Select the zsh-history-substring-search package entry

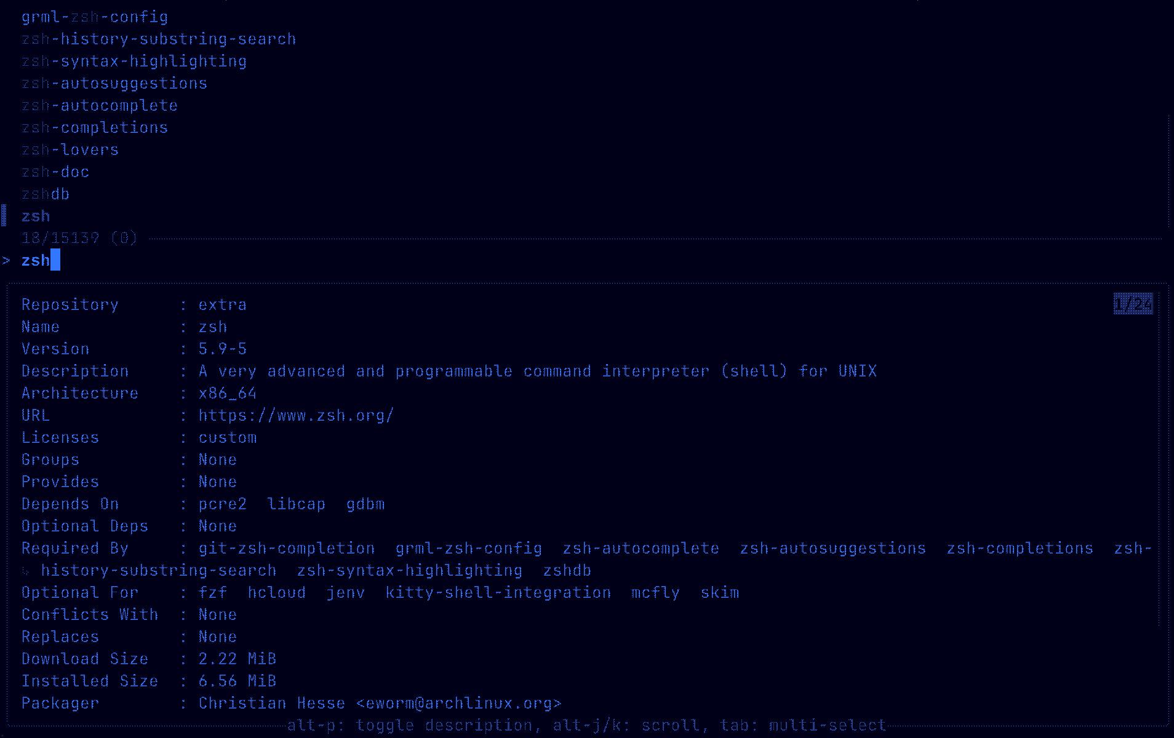point(158,39)
